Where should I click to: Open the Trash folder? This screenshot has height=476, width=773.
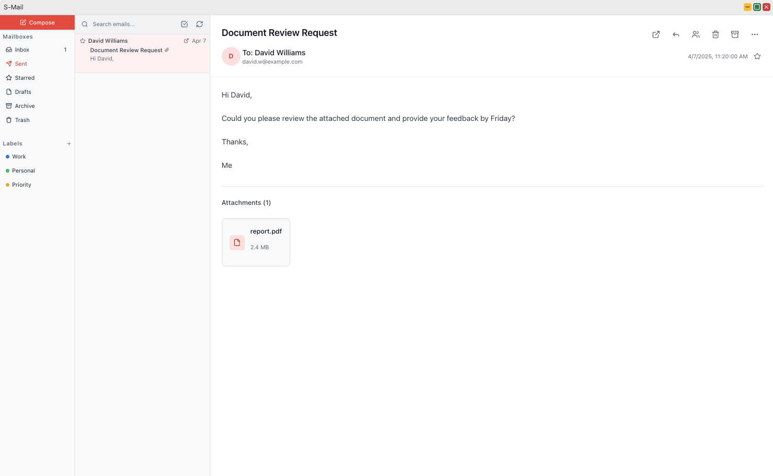point(22,120)
